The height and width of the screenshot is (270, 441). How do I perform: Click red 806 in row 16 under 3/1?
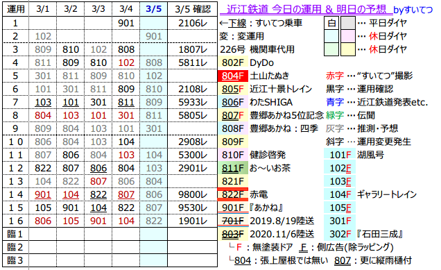[x=43, y=221]
